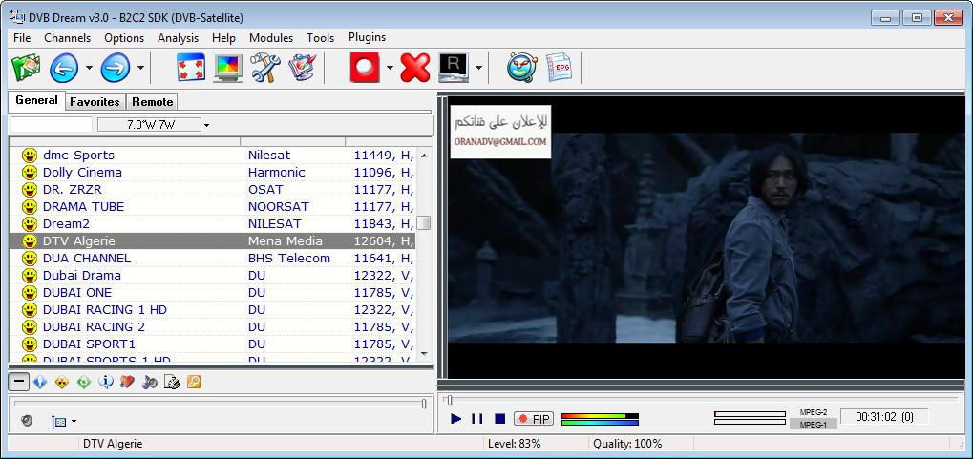The width and height of the screenshot is (973, 459).
Task: Open the color monitor video settings icon
Action: [228, 67]
